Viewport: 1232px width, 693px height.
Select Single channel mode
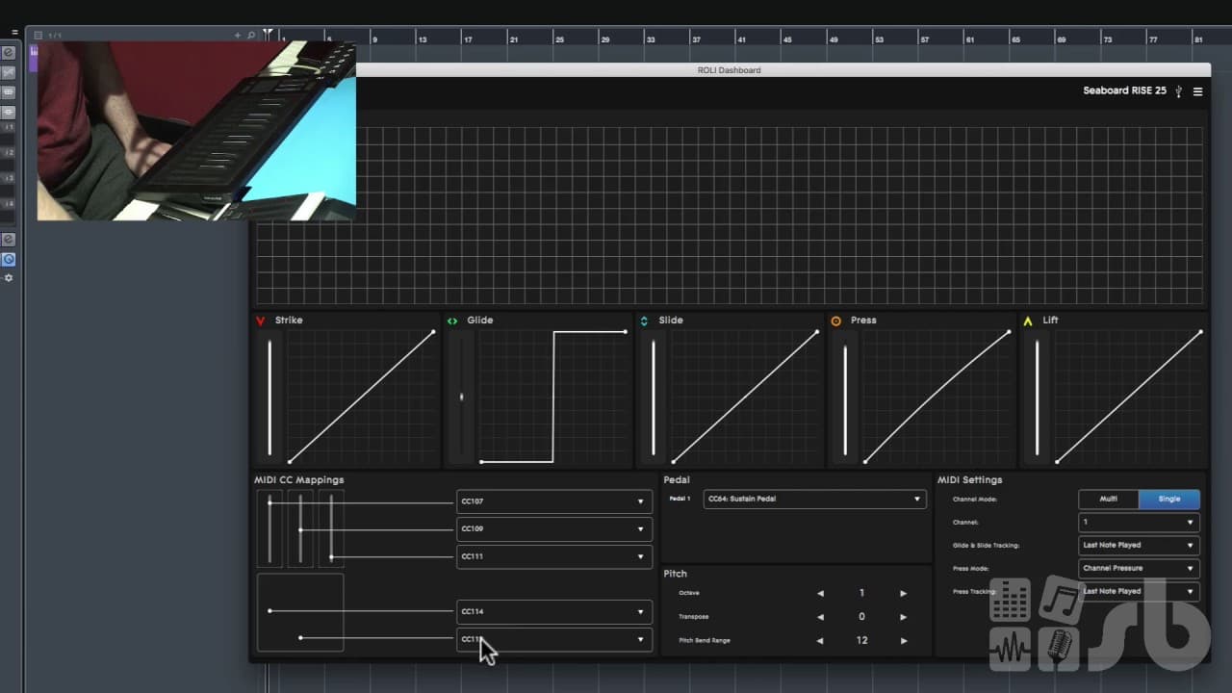pyautogui.click(x=1169, y=499)
